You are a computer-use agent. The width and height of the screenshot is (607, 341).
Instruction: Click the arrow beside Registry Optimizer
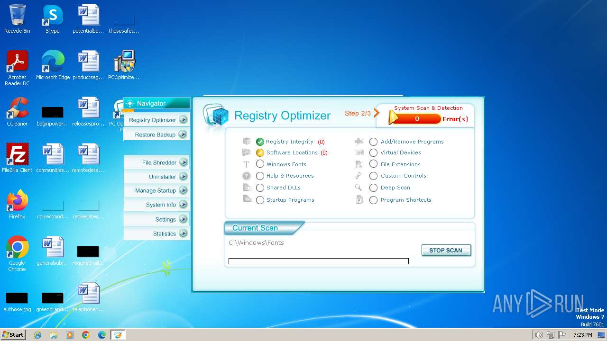tap(183, 120)
